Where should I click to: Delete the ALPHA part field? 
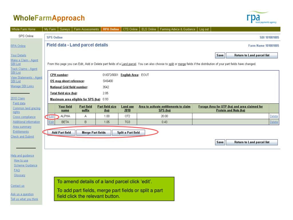(274, 116)
